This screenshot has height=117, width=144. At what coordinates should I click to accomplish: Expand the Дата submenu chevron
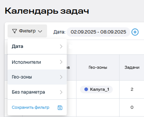pyautogui.click(x=61, y=46)
